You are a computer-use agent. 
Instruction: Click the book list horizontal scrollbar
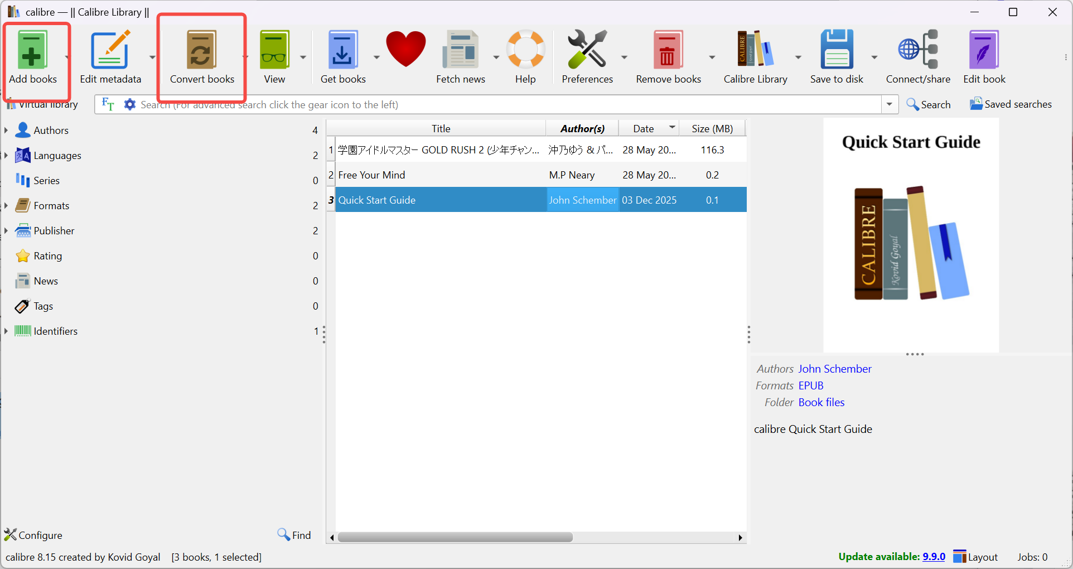point(455,537)
